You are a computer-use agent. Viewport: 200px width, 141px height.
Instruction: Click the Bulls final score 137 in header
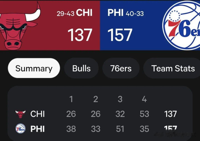80,35
